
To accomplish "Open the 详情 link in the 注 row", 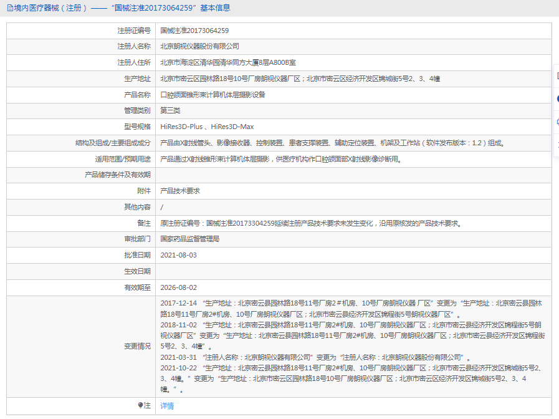I will point(167,406).
